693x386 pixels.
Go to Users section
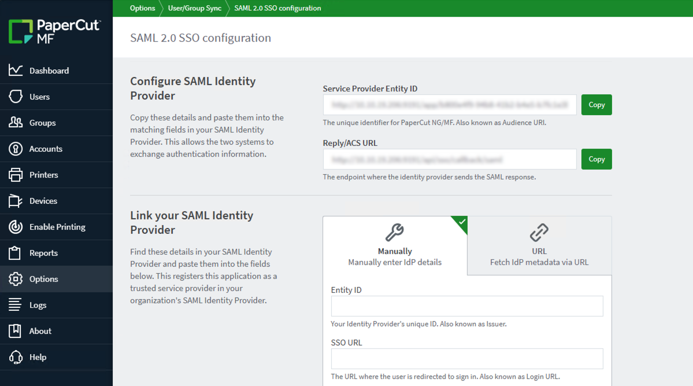pyautogui.click(x=56, y=97)
